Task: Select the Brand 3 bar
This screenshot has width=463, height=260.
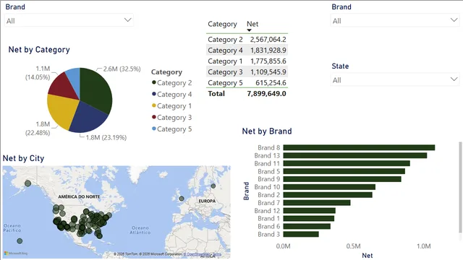Action: 301,234
